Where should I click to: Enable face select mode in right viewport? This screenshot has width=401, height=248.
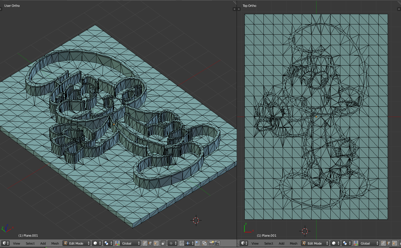tap(395, 243)
